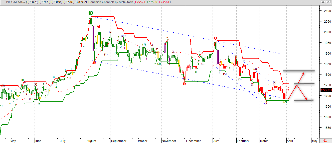Click the February label on date axis
Image resolution: width=332 pixels, height=143 pixels.
pyautogui.click(x=243, y=141)
